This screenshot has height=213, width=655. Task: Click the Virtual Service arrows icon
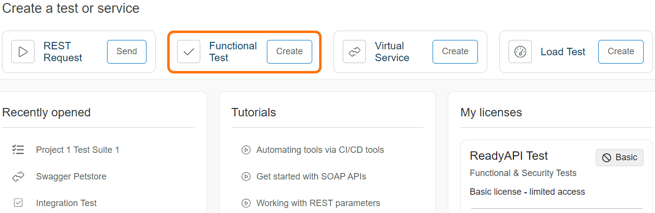(x=355, y=52)
